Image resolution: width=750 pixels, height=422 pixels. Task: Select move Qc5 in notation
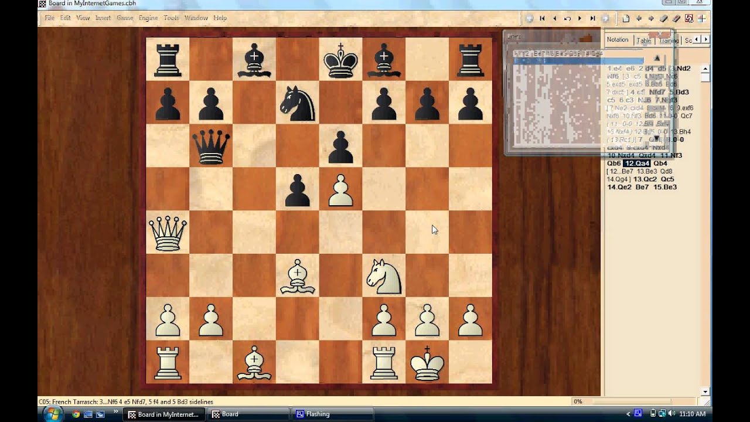click(668, 179)
